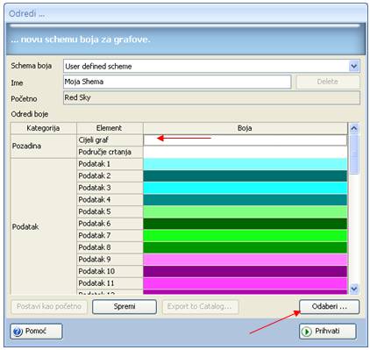
Task: Click the Boja column header
Action: (x=245, y=128)
